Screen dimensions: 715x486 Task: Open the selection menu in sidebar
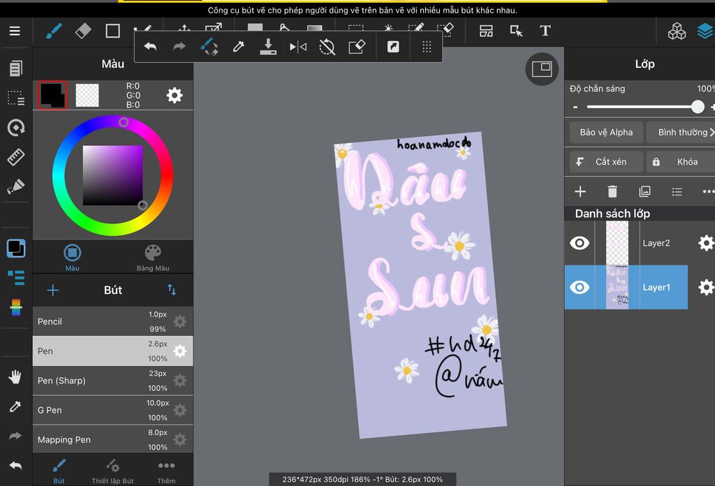tap(15, 98)
